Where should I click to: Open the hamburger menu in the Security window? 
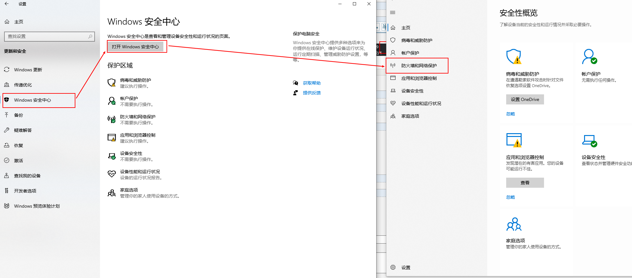pyautogui.click(x=393, y=13)
